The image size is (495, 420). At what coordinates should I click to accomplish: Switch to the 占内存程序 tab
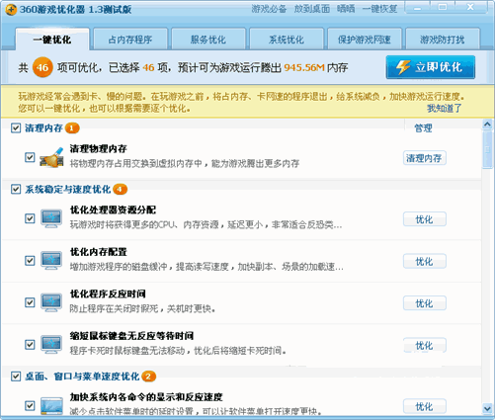130,40
